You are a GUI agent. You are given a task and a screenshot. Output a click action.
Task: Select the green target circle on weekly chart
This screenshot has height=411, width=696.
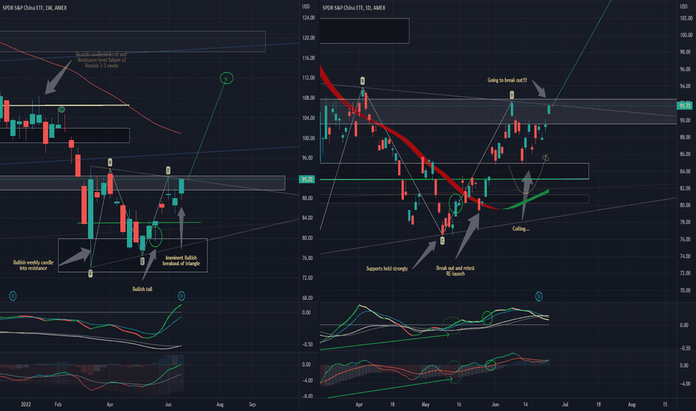pyautogui.click(x=227, y=78)
